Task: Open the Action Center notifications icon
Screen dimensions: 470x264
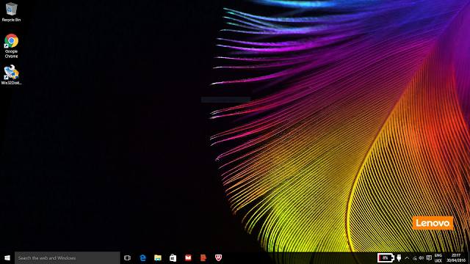Action: (x=429, y=258)
